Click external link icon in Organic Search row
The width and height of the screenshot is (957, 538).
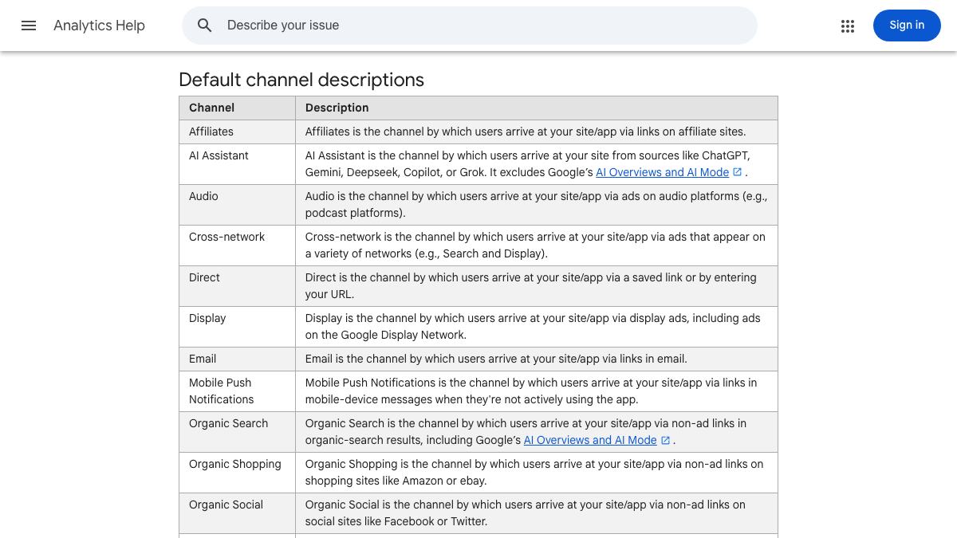click(665, 440)
